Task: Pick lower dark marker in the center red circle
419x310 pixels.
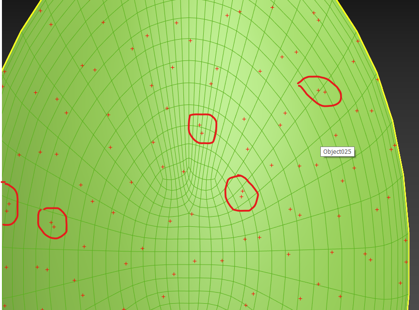Action: [x=202, y=133]
